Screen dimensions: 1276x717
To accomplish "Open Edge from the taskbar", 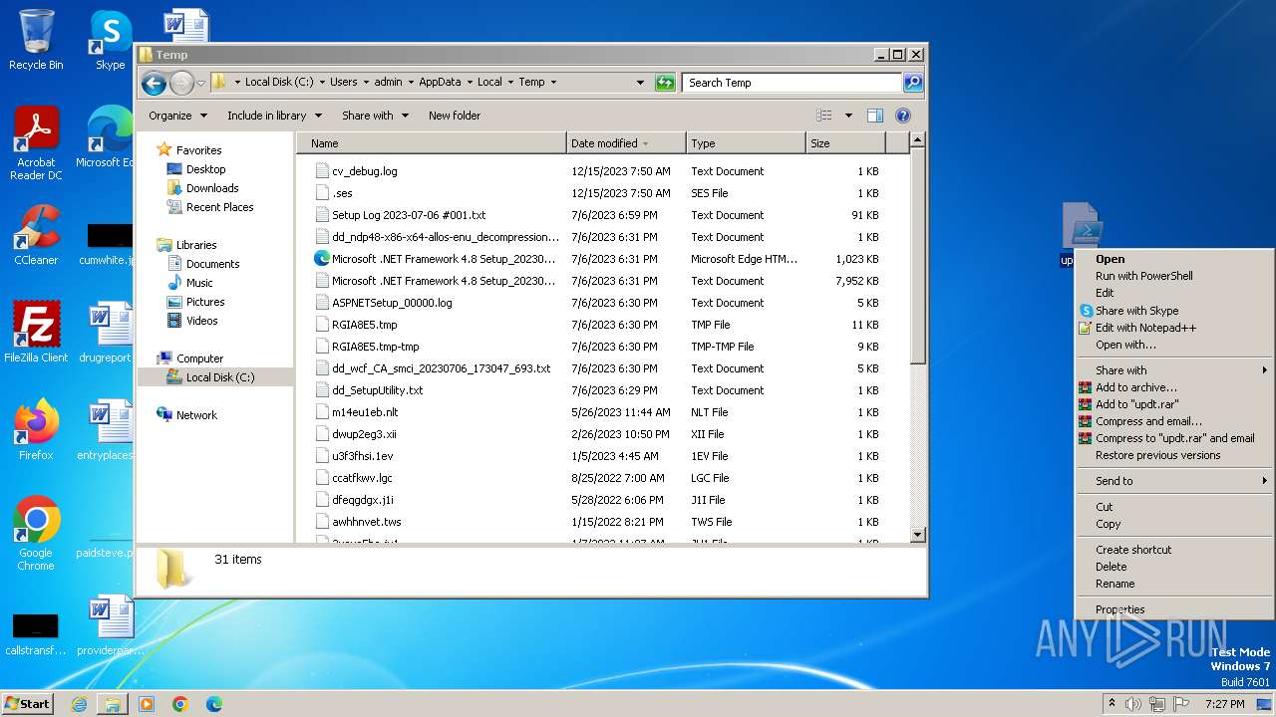I will [x=214, y=704].
